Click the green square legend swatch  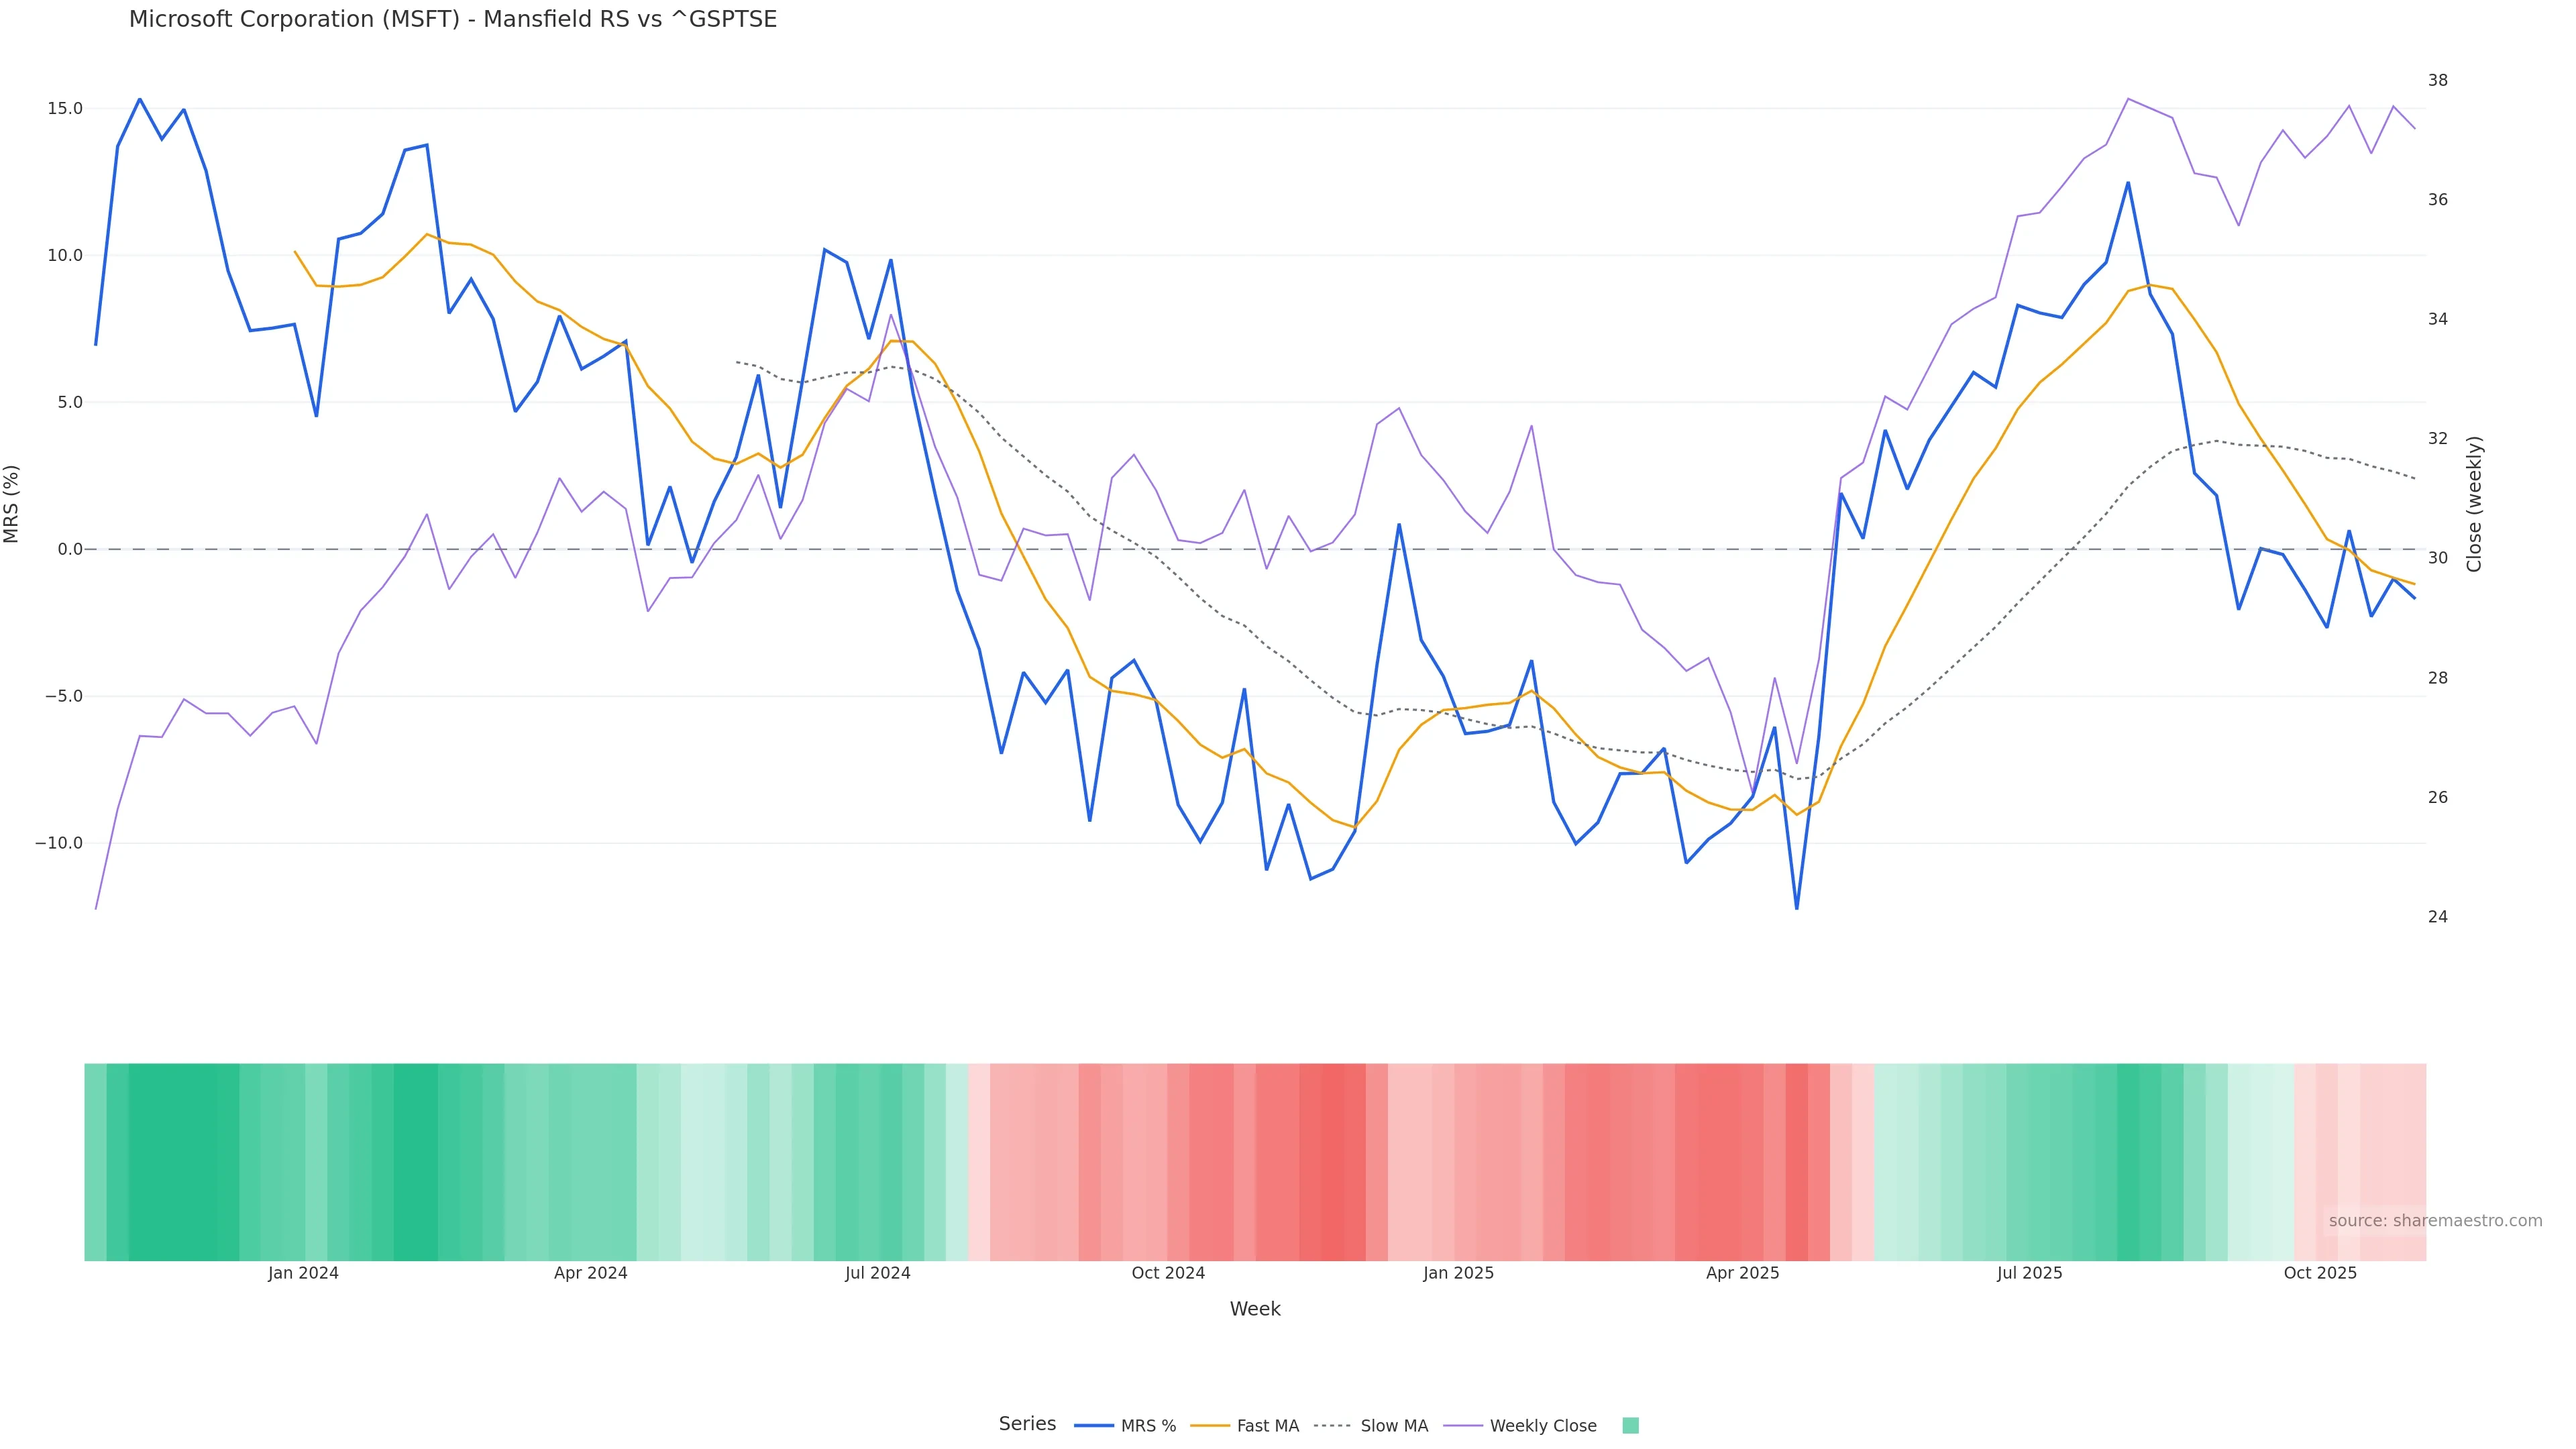pos(1630,1426)
